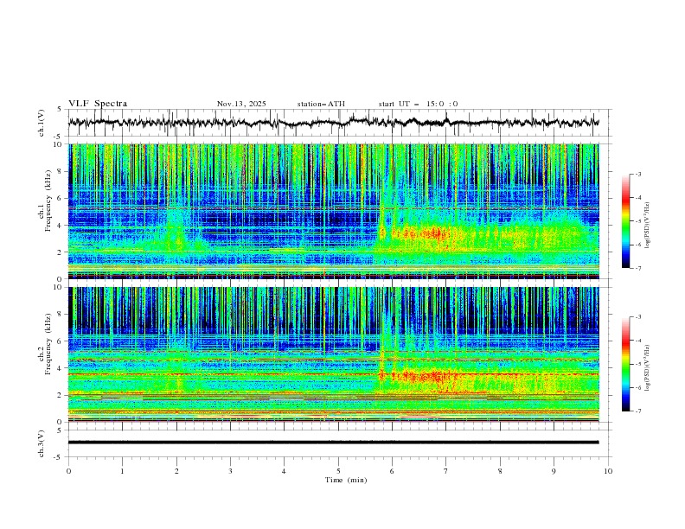Viewport: 685px width, 529px height.
Task: Select the "station=ATH" header text
Action: click(321, 104)
